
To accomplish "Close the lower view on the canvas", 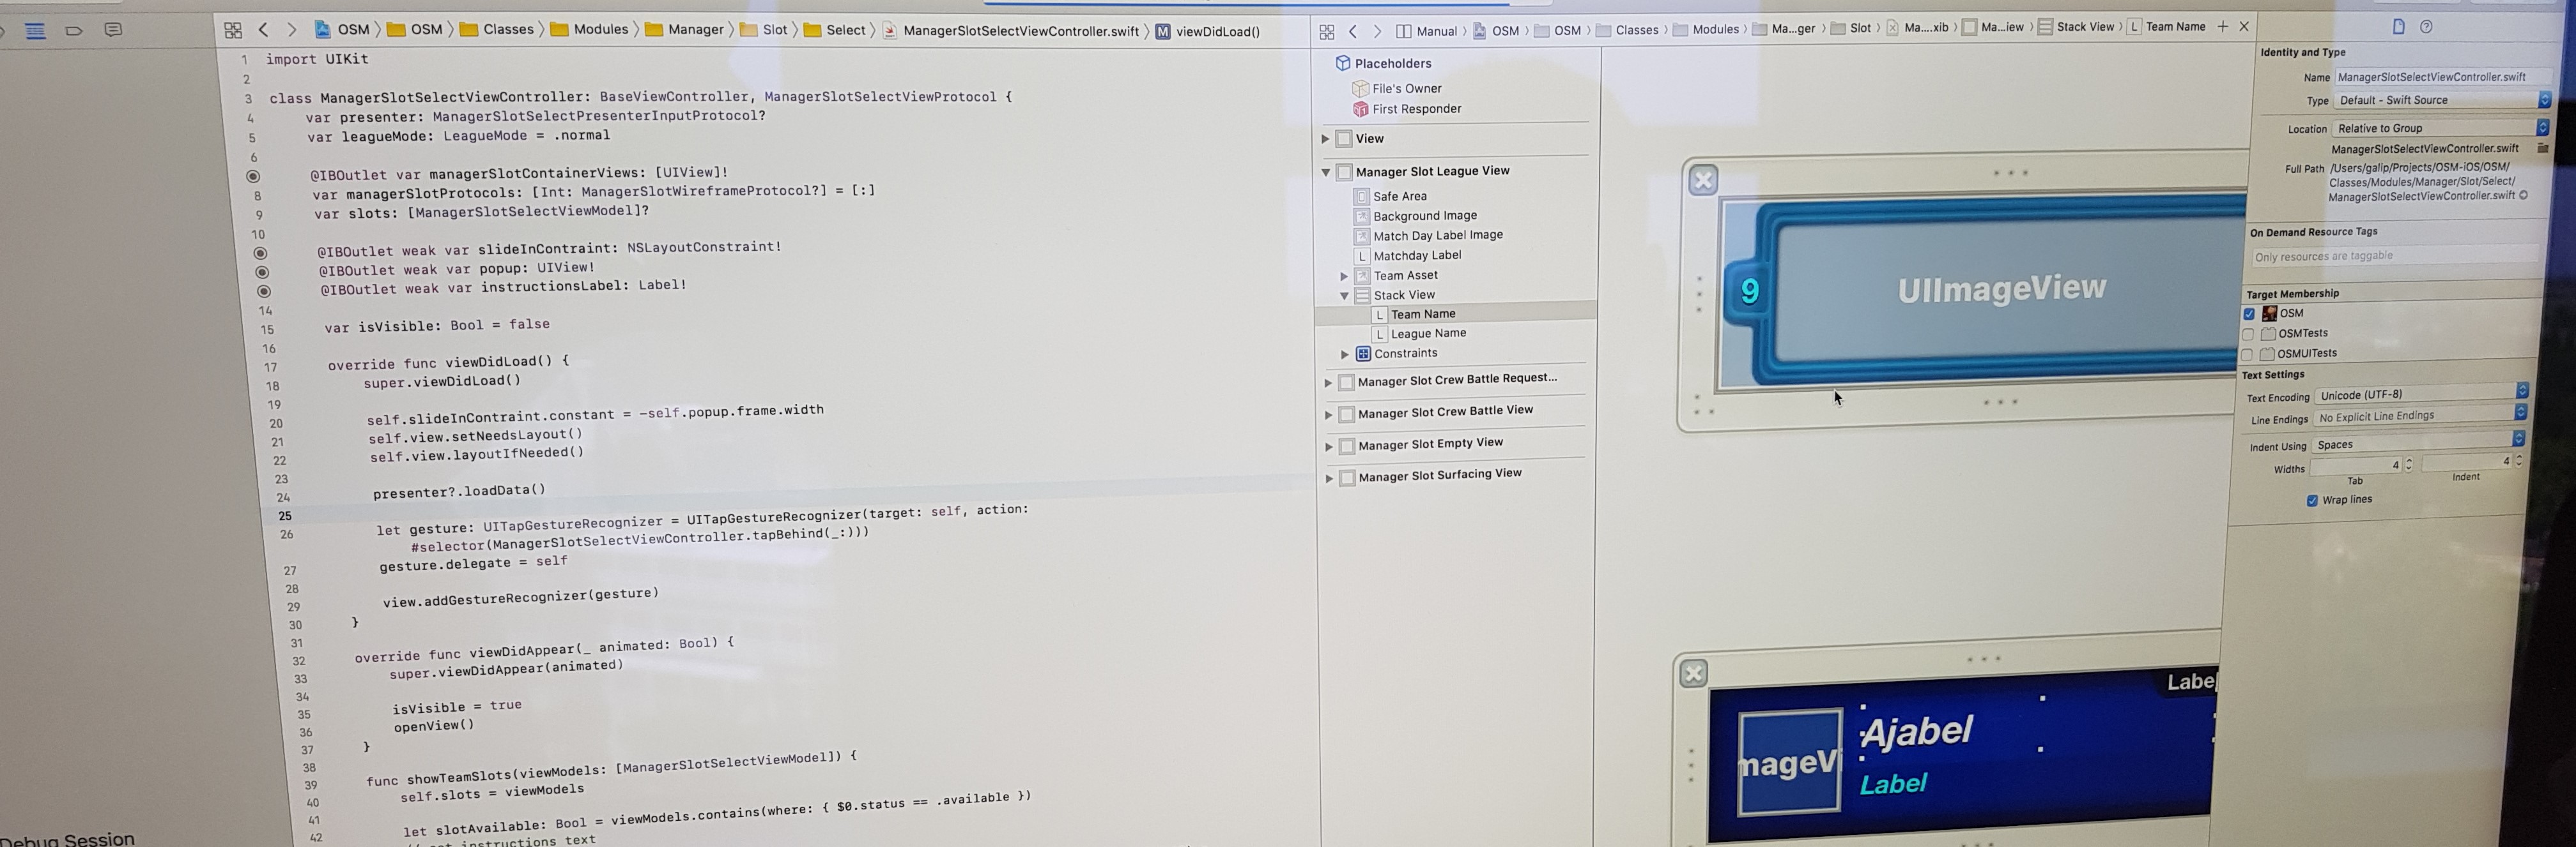I will point(1693,673).
